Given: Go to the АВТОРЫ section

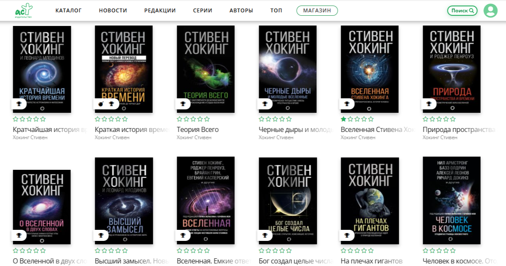Looking at the screenshot, I should [x=241, y=11].
